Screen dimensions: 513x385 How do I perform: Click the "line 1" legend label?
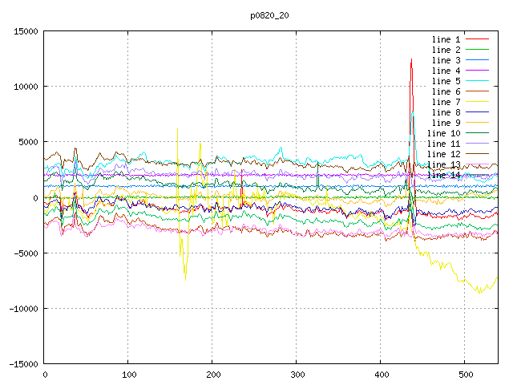(446, 39)
